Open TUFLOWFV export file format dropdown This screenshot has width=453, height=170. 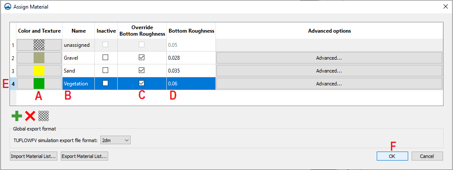point(115,140)
